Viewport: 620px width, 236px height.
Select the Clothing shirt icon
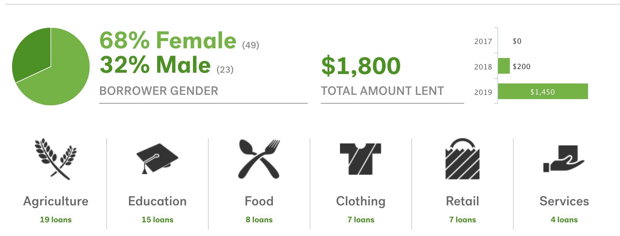tap(361, 159)
